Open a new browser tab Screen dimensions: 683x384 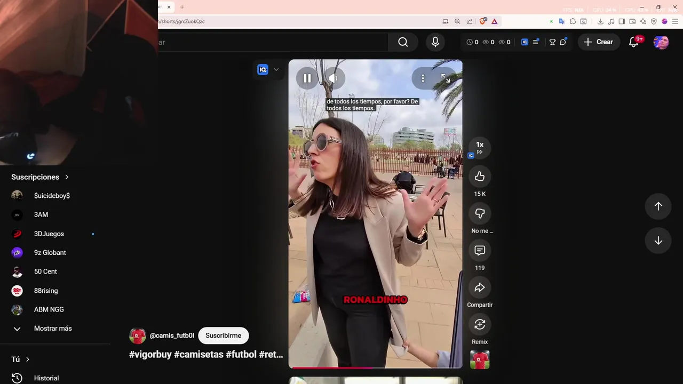click(182, 7)
